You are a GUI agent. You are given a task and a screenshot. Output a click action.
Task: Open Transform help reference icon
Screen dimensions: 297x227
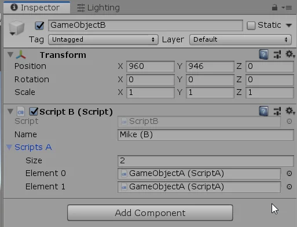tap(263, 54)
